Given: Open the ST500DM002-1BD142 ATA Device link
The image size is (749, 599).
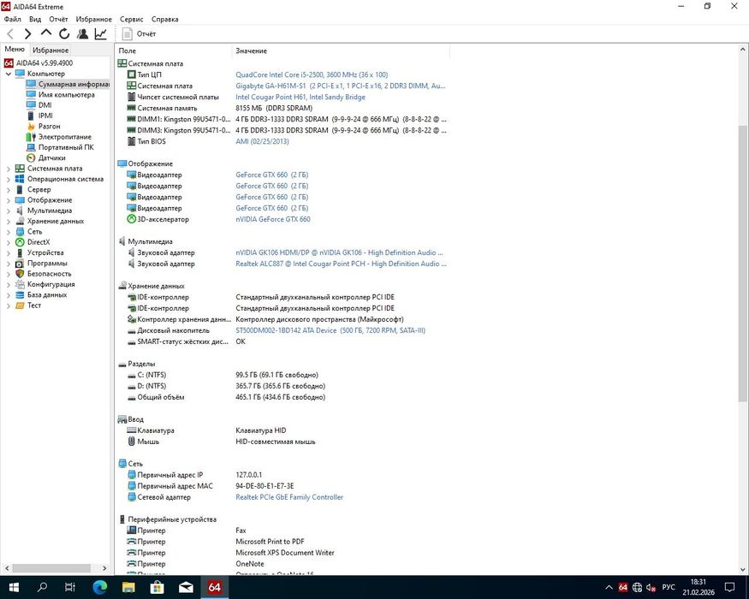Looking at the screenshot, I should [x=330, y=330].
